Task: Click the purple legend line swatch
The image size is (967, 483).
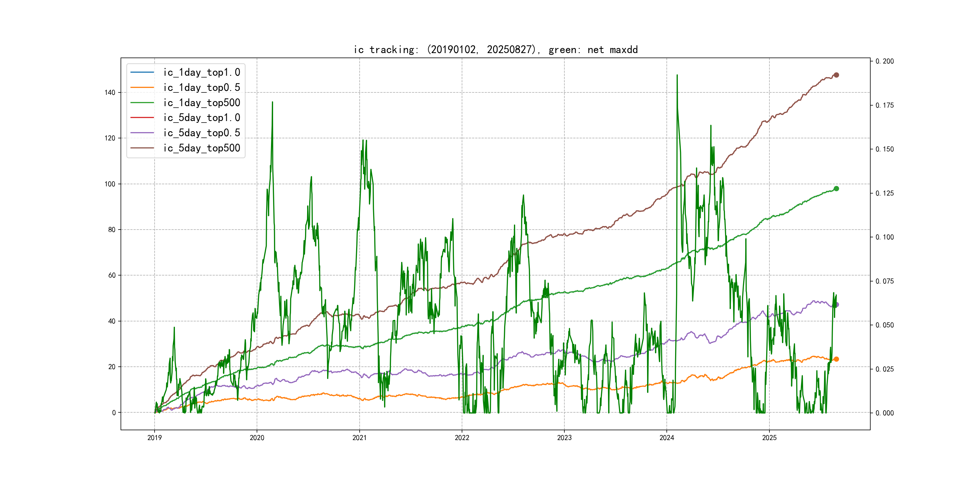Action: pyautogui.click(x=142, y=133)
